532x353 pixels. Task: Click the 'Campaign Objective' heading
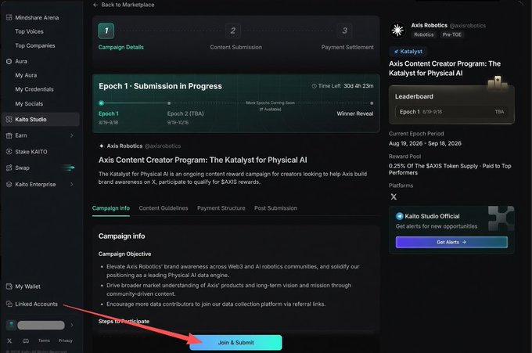[x=124, y=254]
